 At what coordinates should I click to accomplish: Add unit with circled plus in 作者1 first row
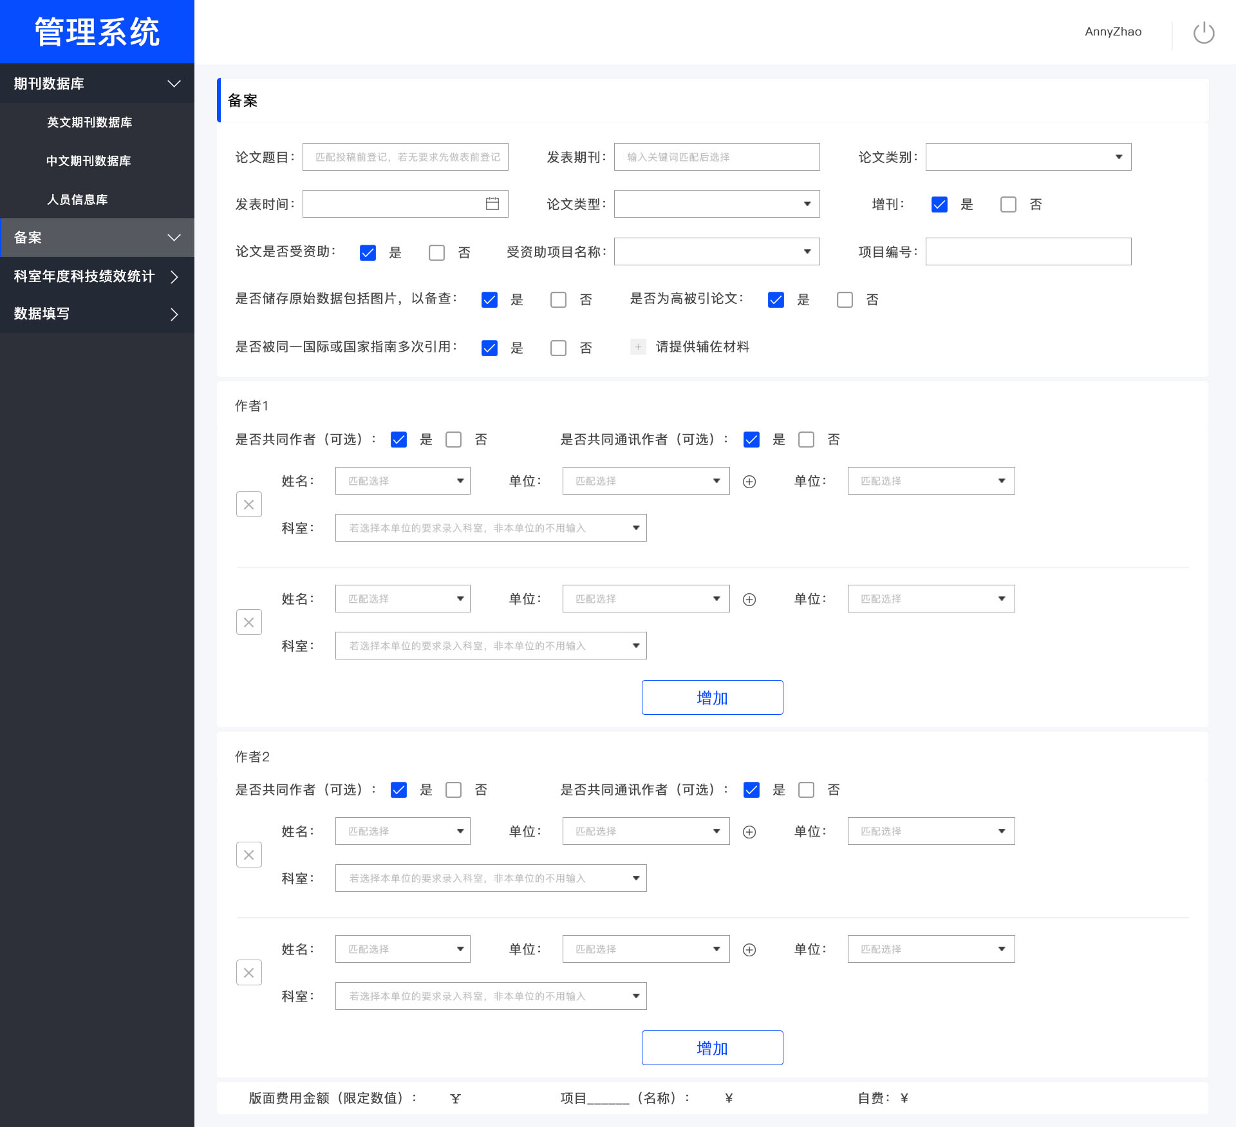[x=749, y=482]
